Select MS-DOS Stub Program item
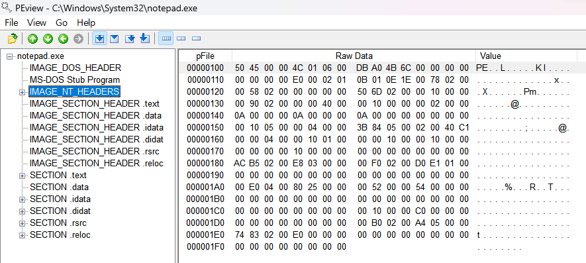The width and height of the screenshot is (586, 263). coord(75,80)
